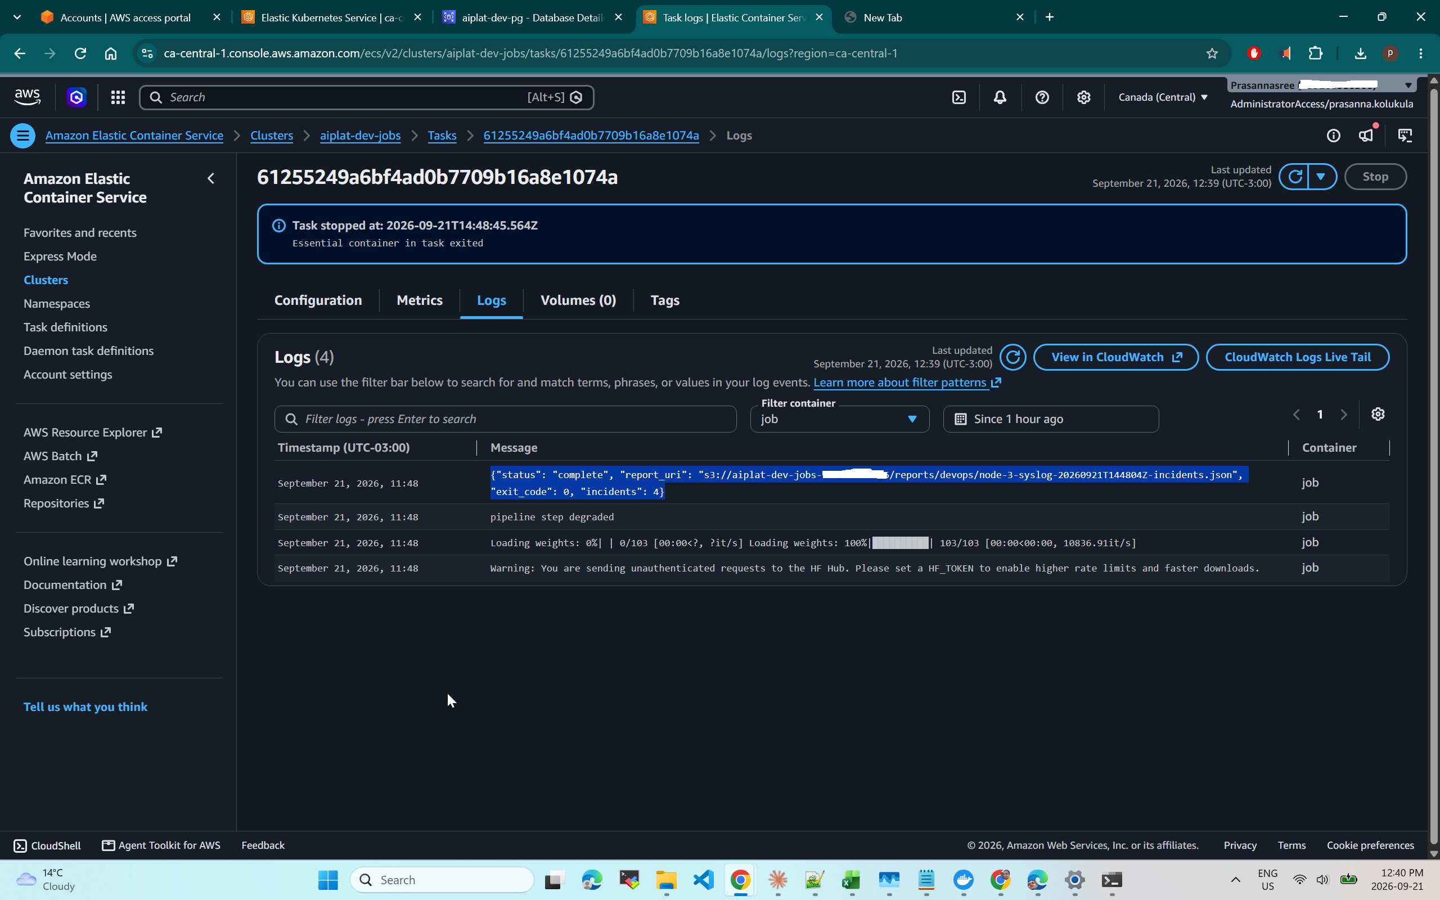Open the Filter container dropdown
The height and width of the screenshot is (900, 1440).
tap(839, 419)
